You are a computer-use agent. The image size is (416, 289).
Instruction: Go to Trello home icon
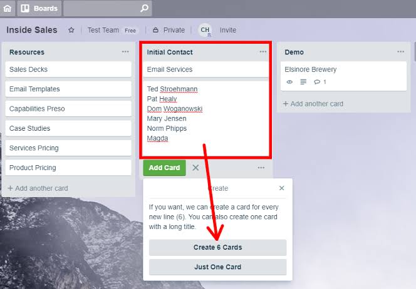8,8
